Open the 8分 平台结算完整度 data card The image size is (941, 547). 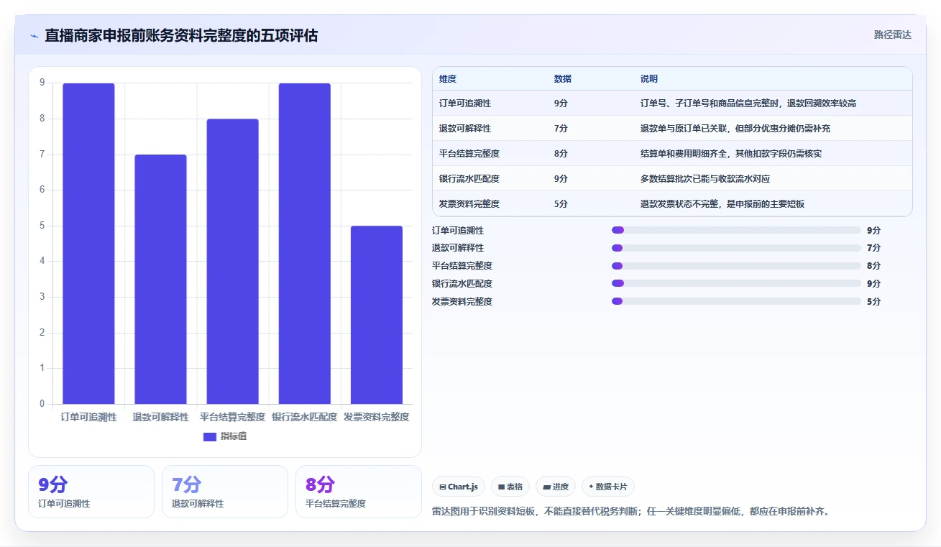coord(359,492)
